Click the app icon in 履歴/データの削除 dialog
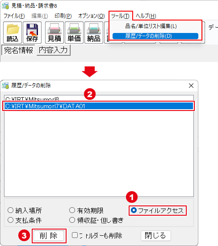This screenshot has width=218, height=246. 5,86
